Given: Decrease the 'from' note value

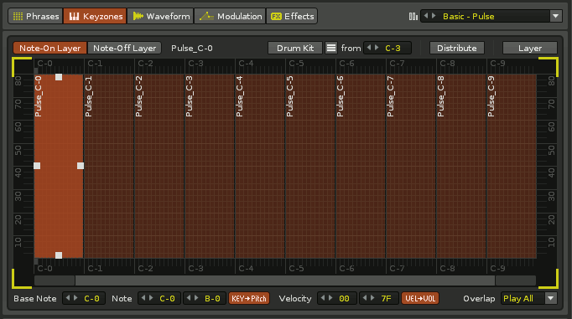Looking at the screenshot, I should [x=369, y=48].
